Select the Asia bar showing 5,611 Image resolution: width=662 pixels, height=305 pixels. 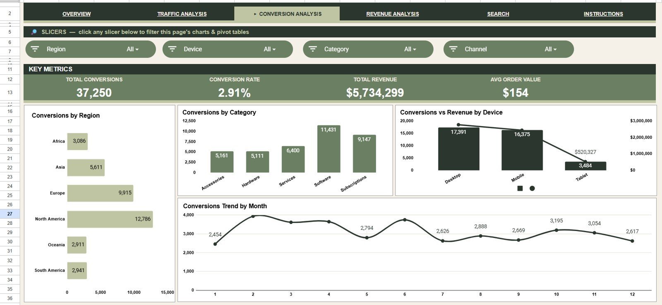click(86, 167)
